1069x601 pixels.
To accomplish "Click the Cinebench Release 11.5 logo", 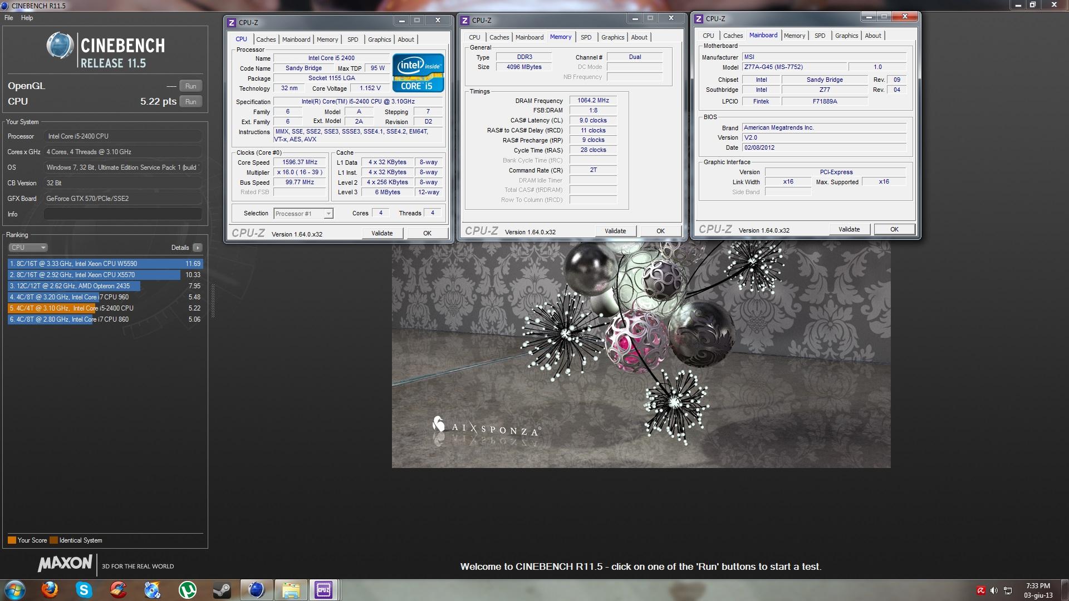I will (x=106, y=51).
